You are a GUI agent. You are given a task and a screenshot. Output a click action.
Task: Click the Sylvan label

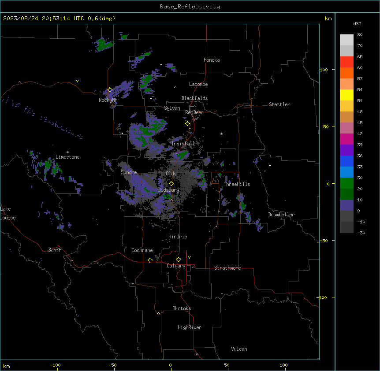coord(172,108)
